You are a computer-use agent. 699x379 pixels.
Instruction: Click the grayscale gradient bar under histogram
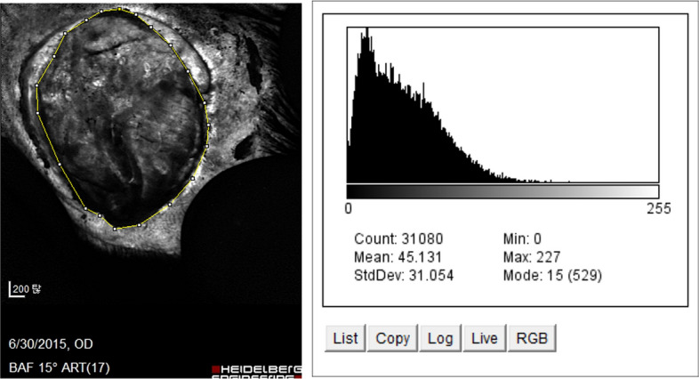tap(502, 191)
